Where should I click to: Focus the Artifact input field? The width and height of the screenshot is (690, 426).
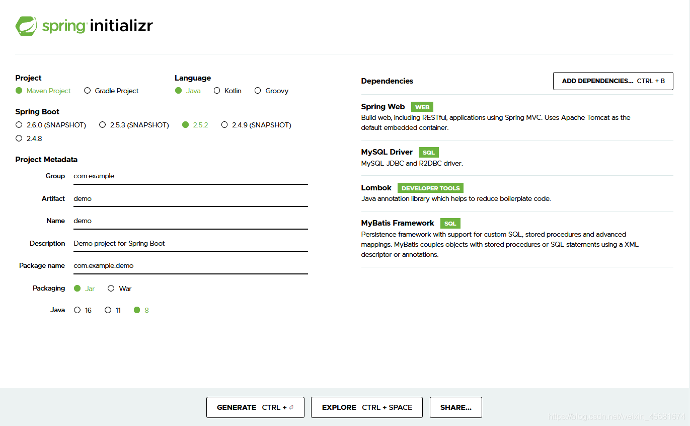(x=190, y=198)
